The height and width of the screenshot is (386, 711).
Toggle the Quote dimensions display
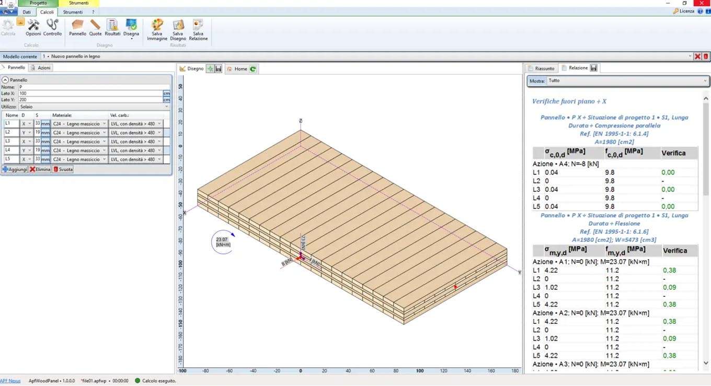[95, 27]
